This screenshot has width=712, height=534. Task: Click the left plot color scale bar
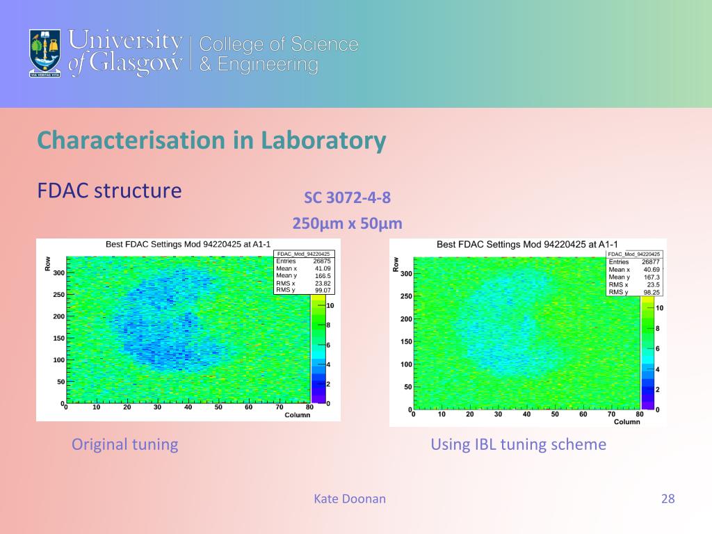tap(318, 349)
